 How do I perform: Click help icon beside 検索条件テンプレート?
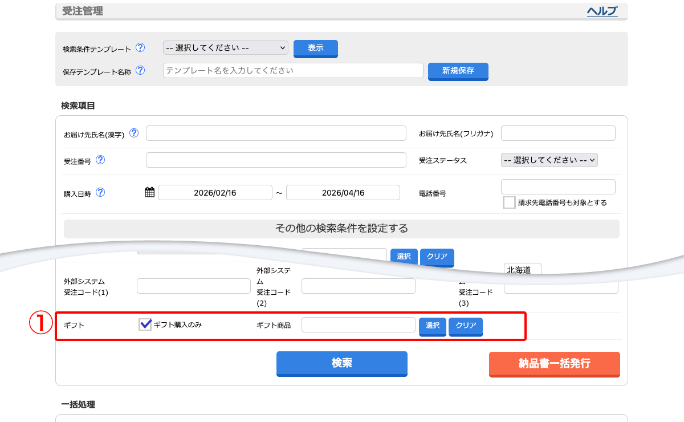(140, 48)
